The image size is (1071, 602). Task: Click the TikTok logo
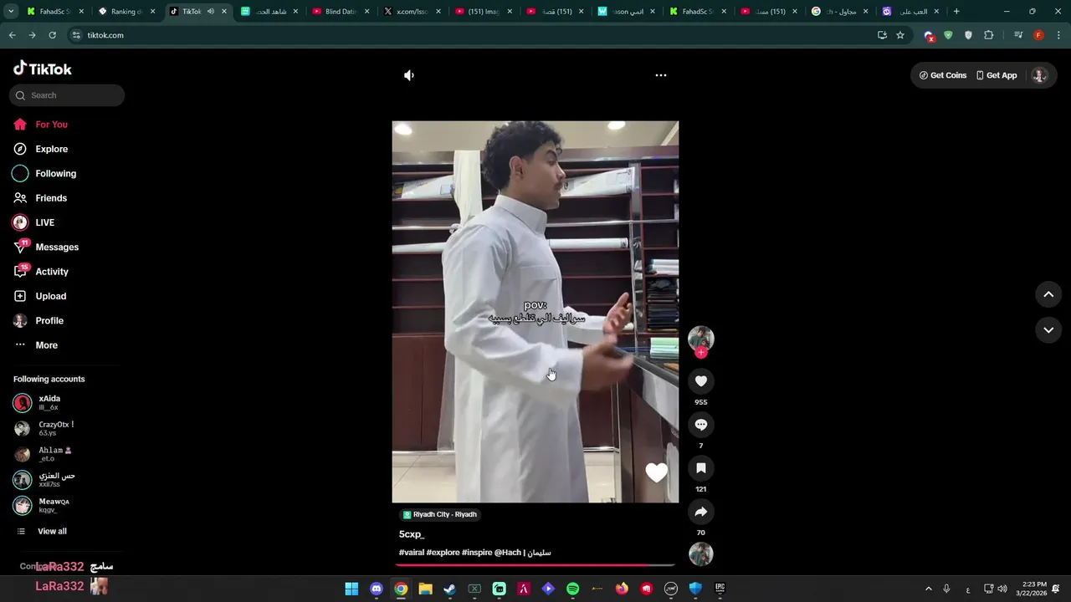[x=43, y=69]
